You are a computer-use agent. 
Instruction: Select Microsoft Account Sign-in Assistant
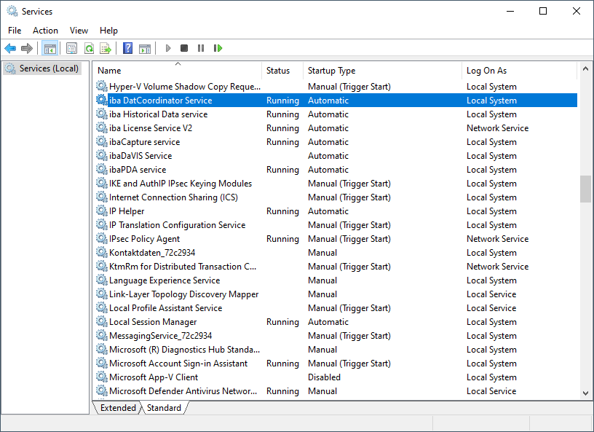336,364
